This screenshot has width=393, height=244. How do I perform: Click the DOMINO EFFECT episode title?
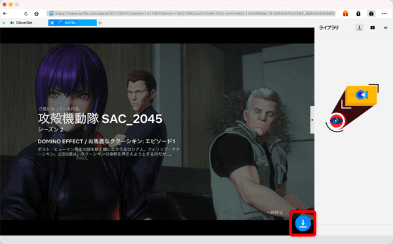coord(107,141)
